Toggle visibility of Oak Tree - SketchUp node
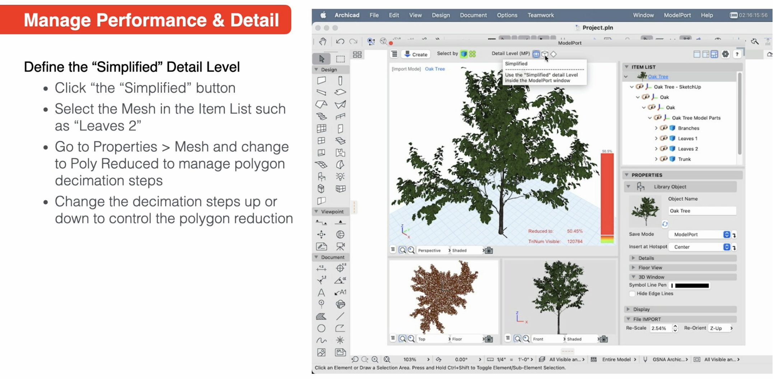The width and height of the screenshot is (774, 379). pyautogui.click(x=639, y=86)
